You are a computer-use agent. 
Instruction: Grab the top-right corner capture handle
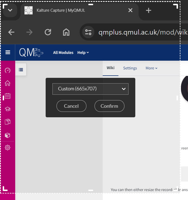[176, 6]
